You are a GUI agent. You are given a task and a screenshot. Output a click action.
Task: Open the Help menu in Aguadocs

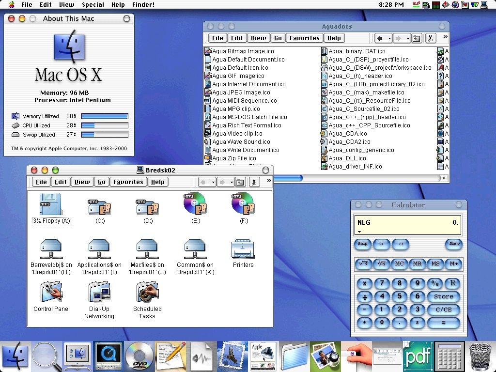pos(334,38)
